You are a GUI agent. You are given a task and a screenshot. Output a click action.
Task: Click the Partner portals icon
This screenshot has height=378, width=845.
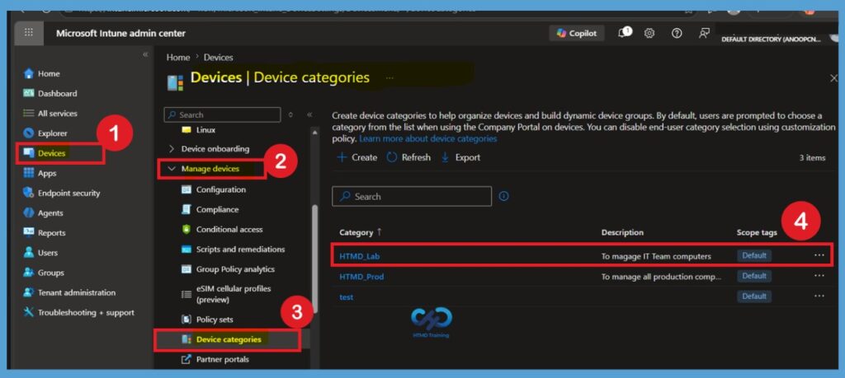click(186, 359)
